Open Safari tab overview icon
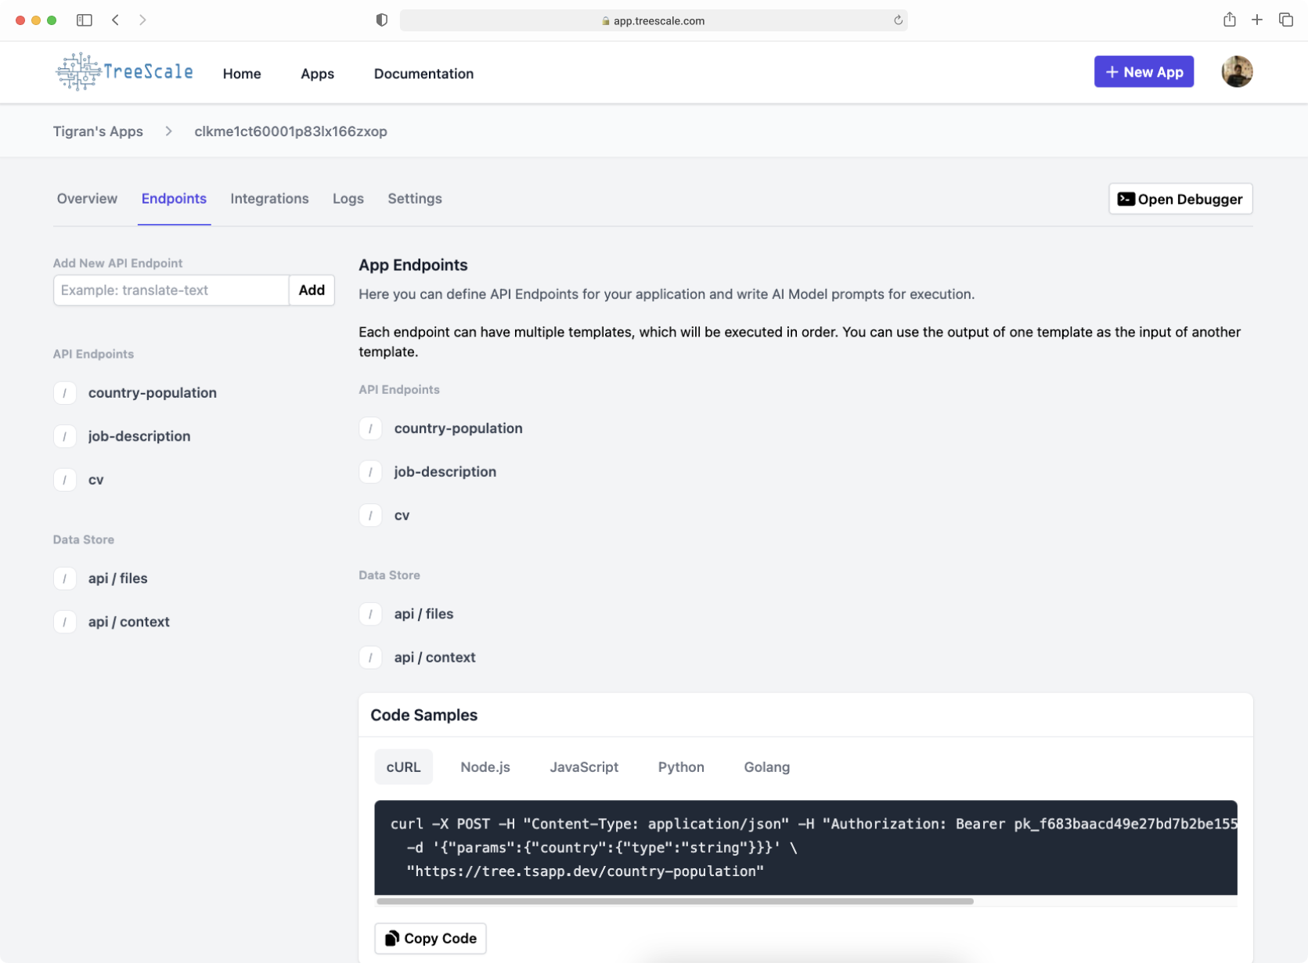The image size is (1308, 963). coord(1285,20)
